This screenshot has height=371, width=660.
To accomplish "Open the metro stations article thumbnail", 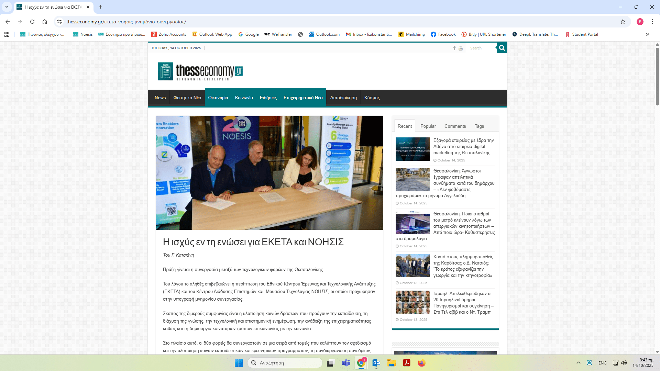I will 412,223.
